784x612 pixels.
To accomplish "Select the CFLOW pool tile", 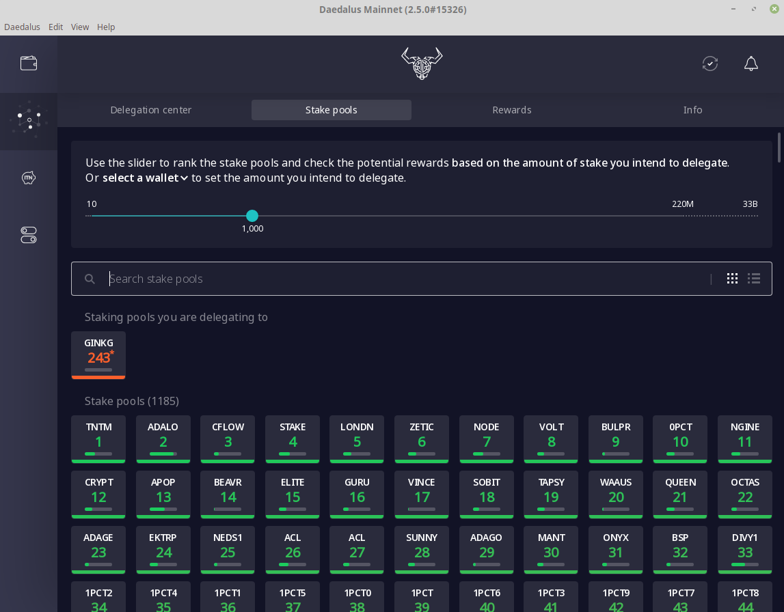I will (228, 439).
